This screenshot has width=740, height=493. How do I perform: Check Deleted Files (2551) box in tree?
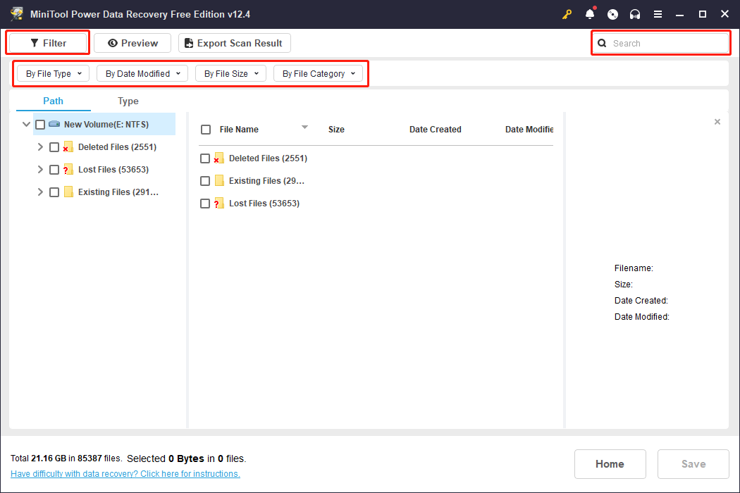coord(54,147)
